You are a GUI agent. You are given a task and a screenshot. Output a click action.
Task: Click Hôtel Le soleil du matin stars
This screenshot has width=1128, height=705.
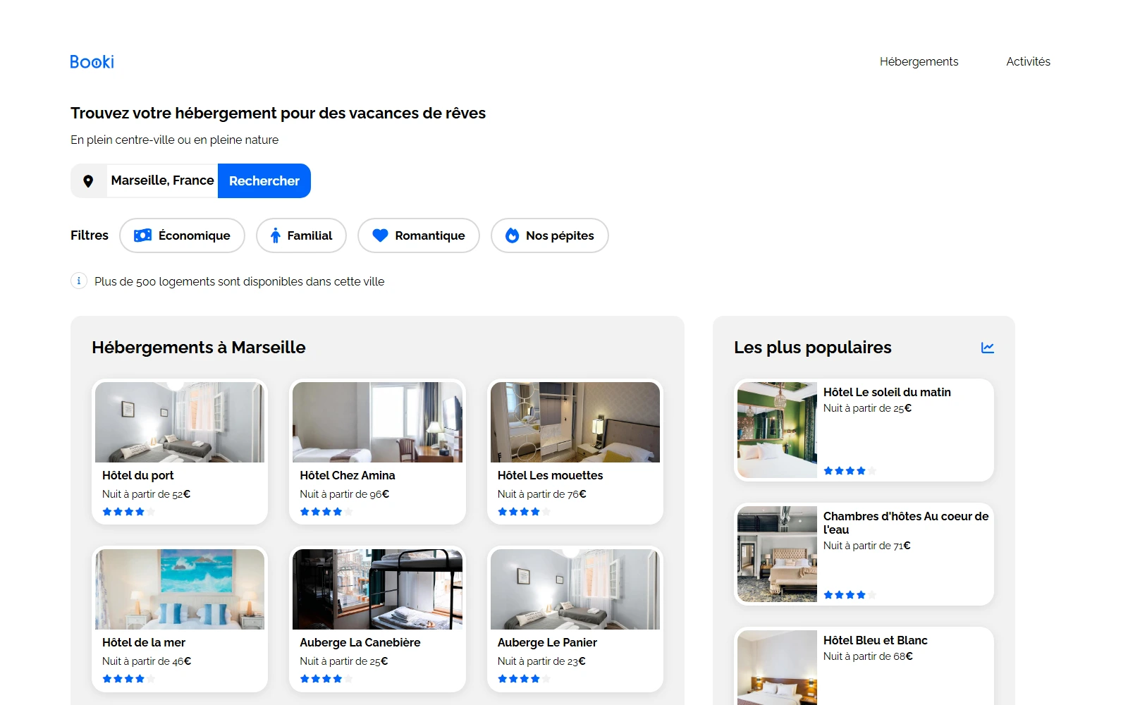click(850, 471)
